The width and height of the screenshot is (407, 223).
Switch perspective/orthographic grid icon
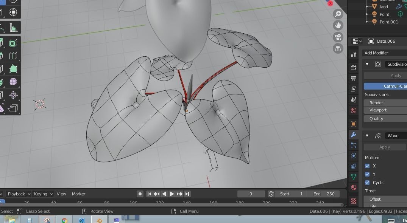[338, 48]
